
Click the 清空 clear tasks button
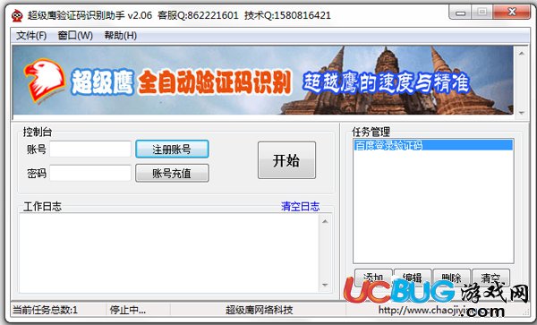pos(490,277)
